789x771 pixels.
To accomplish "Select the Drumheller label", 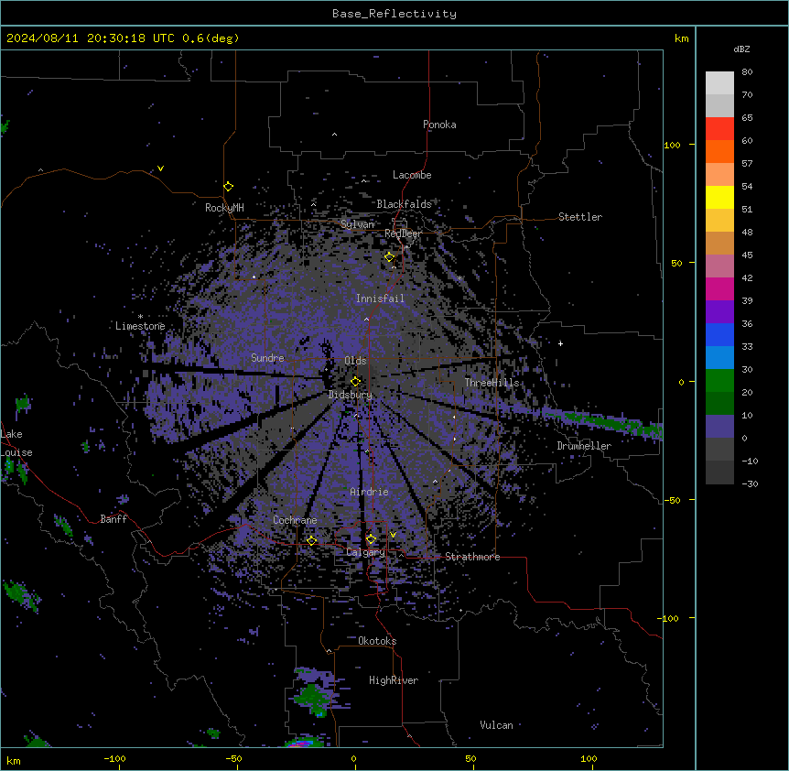I will point(584,446).
